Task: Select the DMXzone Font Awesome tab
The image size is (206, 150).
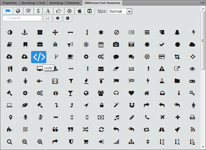Action: [102, 3]
